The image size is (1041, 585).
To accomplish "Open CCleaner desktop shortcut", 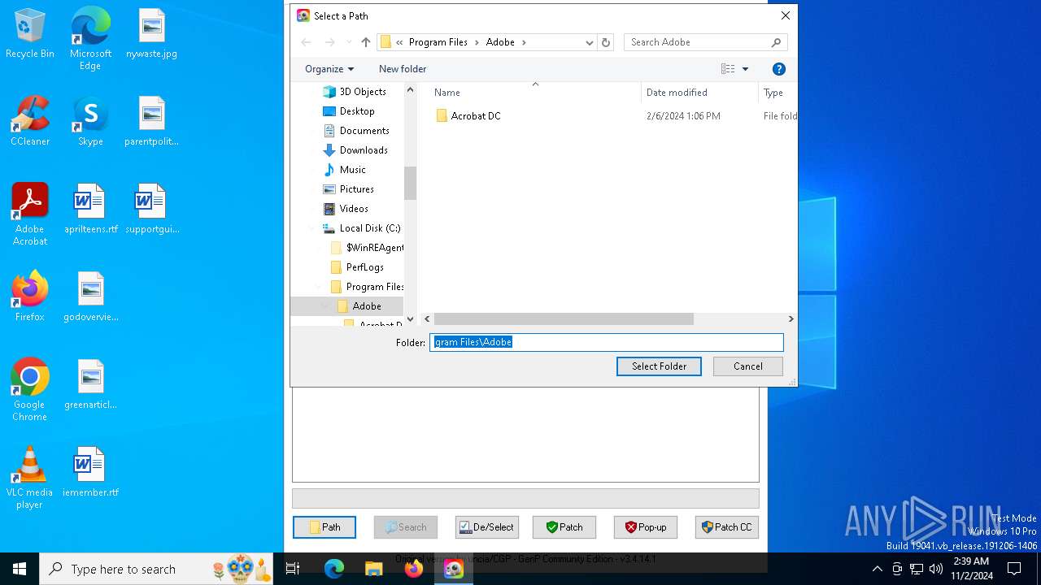I will point(30,121).
